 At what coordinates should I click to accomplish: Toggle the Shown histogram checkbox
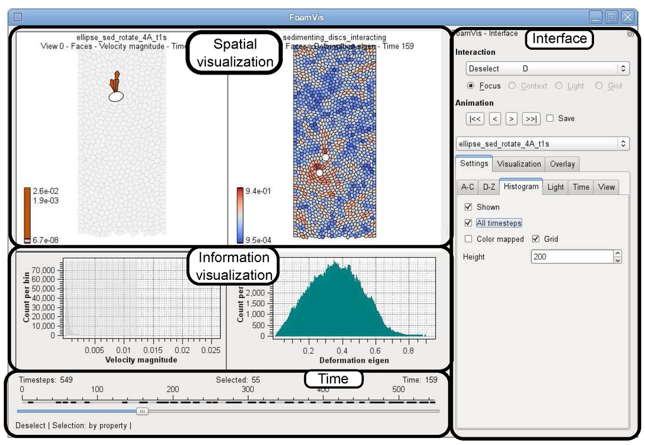tap(468, 207)
